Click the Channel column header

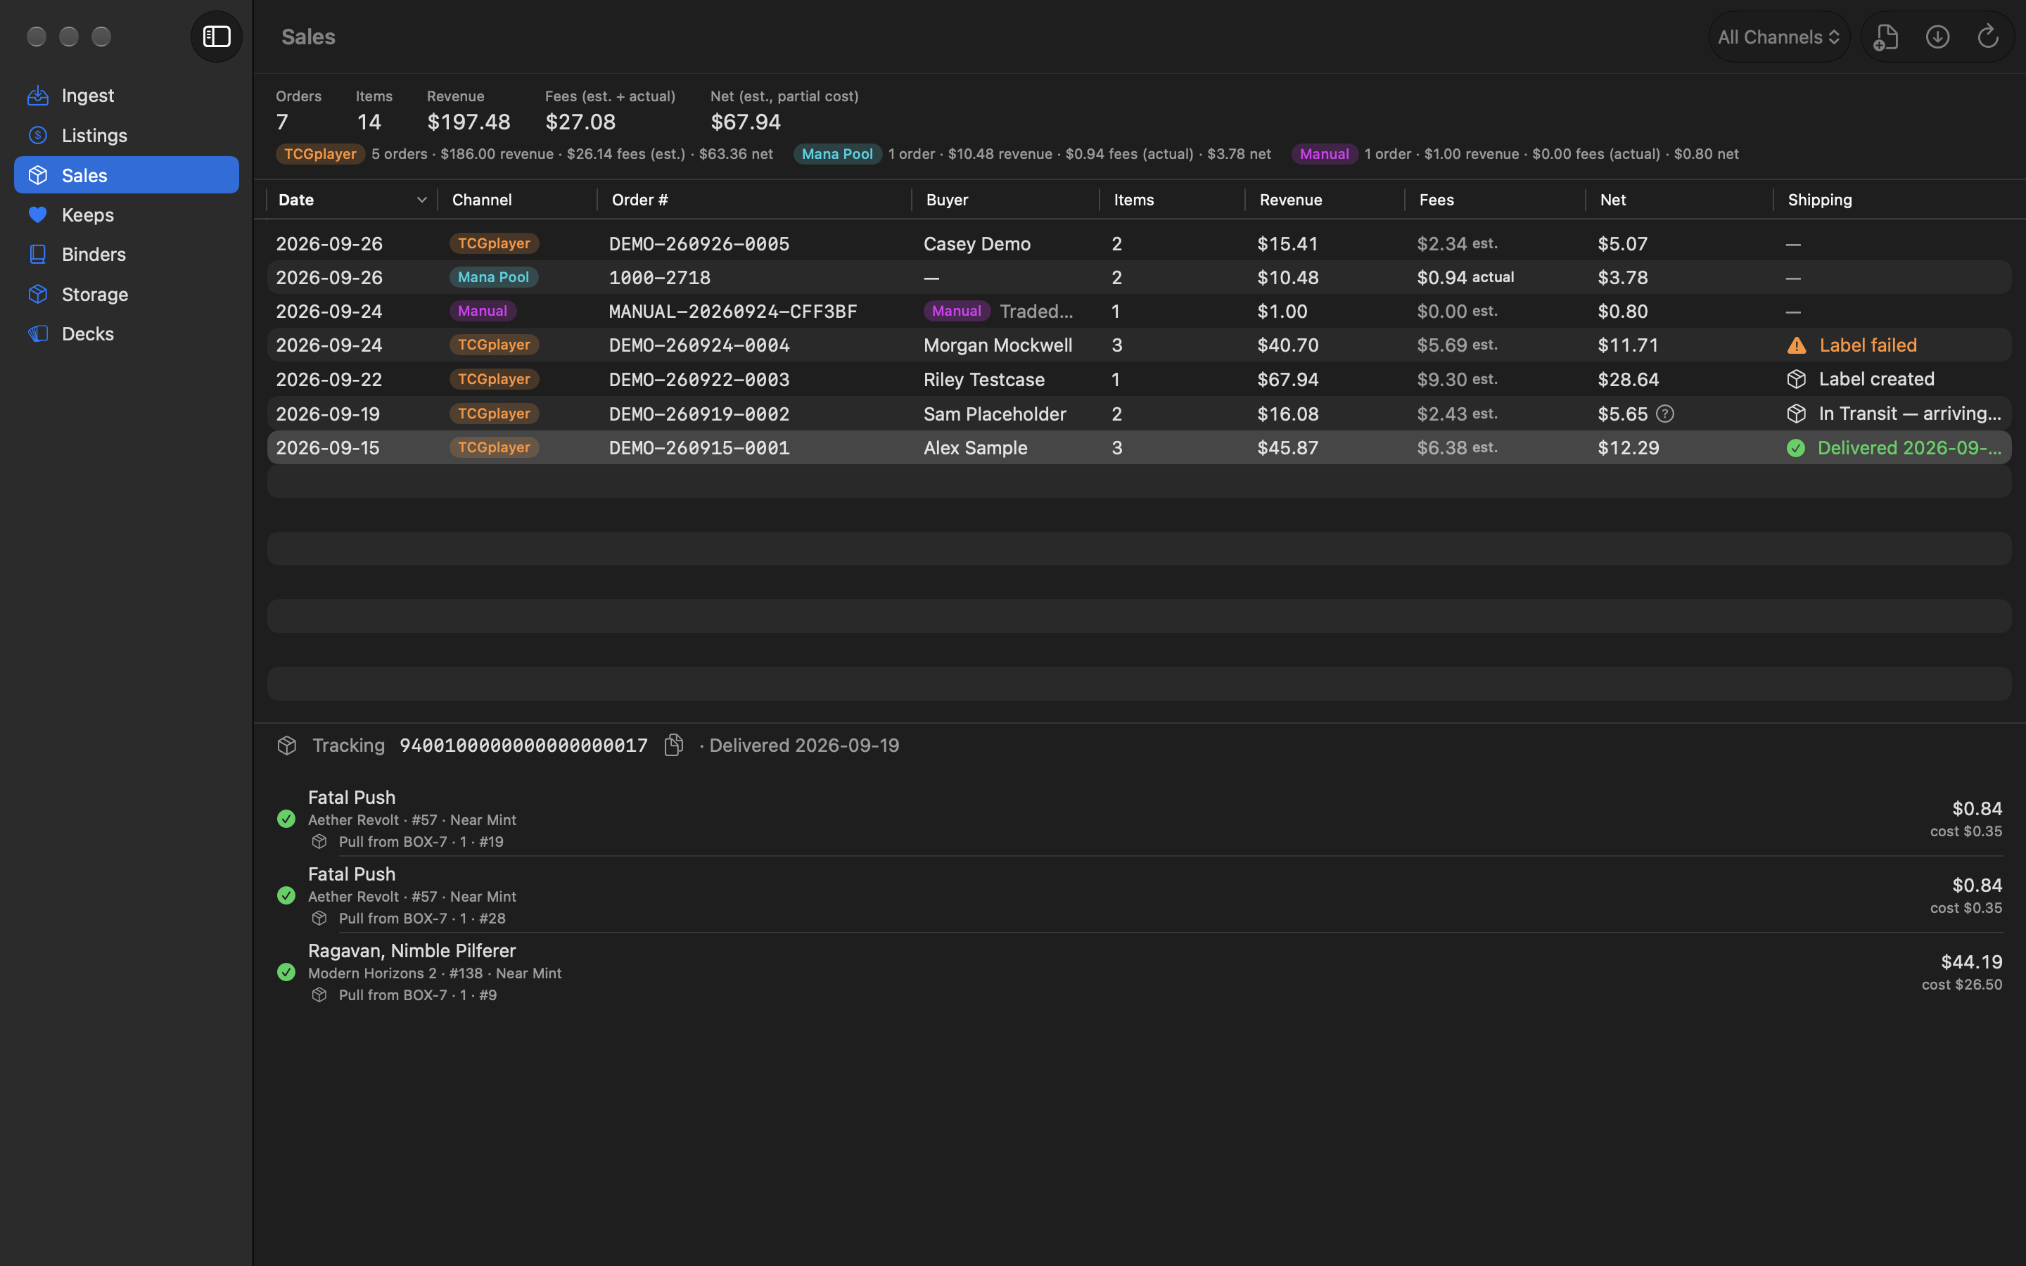(x=481, y=200)
